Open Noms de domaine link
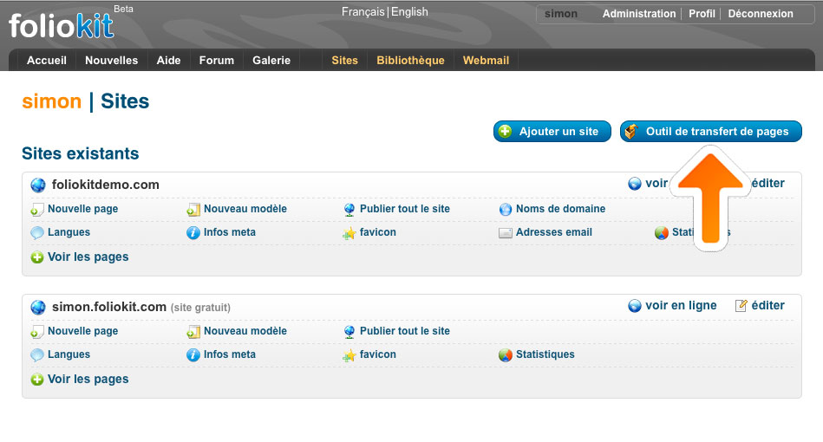This screenshot has height=442, width=823. point(560,209)
